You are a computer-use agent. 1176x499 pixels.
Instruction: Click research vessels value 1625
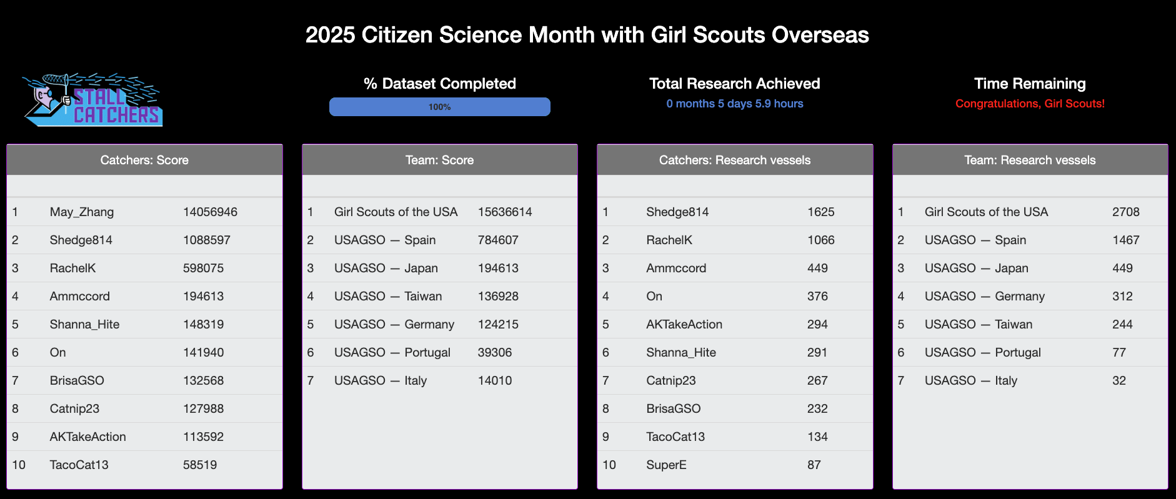click(821, 212)
